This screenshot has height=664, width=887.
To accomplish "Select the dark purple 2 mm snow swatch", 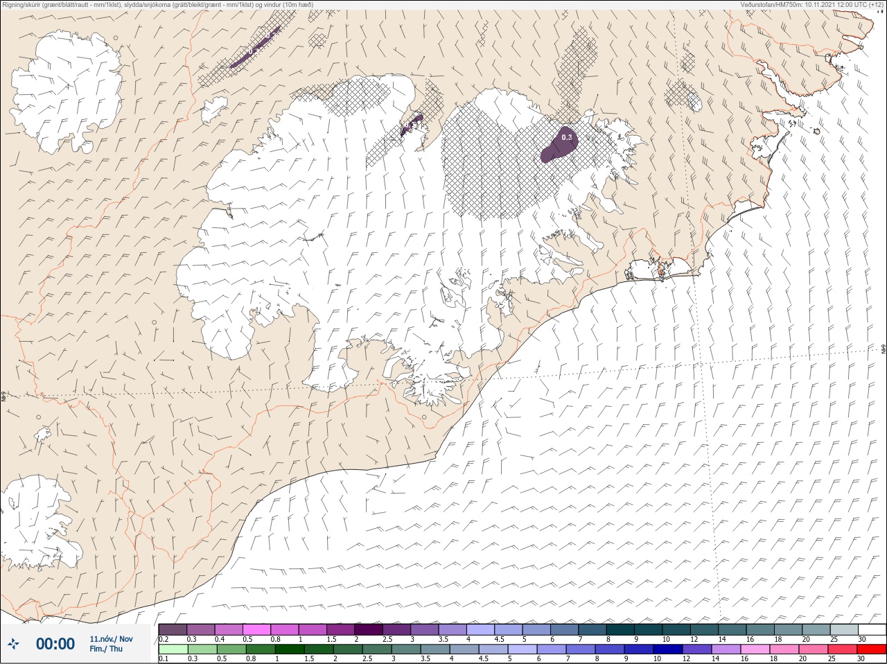I will coord(369,629).
